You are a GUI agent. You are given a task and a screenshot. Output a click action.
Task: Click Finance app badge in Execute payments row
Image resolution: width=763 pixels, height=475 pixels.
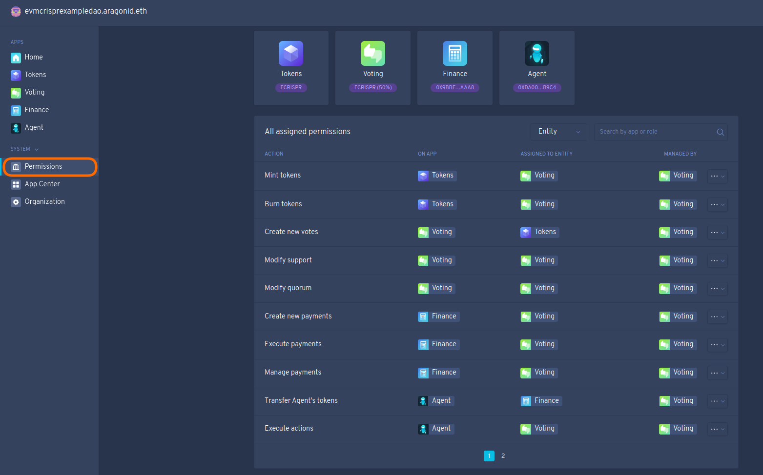(438, 344)
